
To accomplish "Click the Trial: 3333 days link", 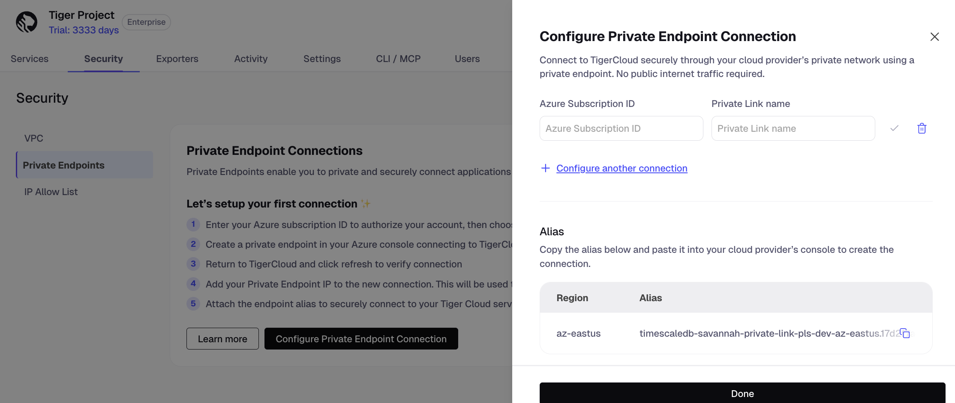I will coord(84,30).
